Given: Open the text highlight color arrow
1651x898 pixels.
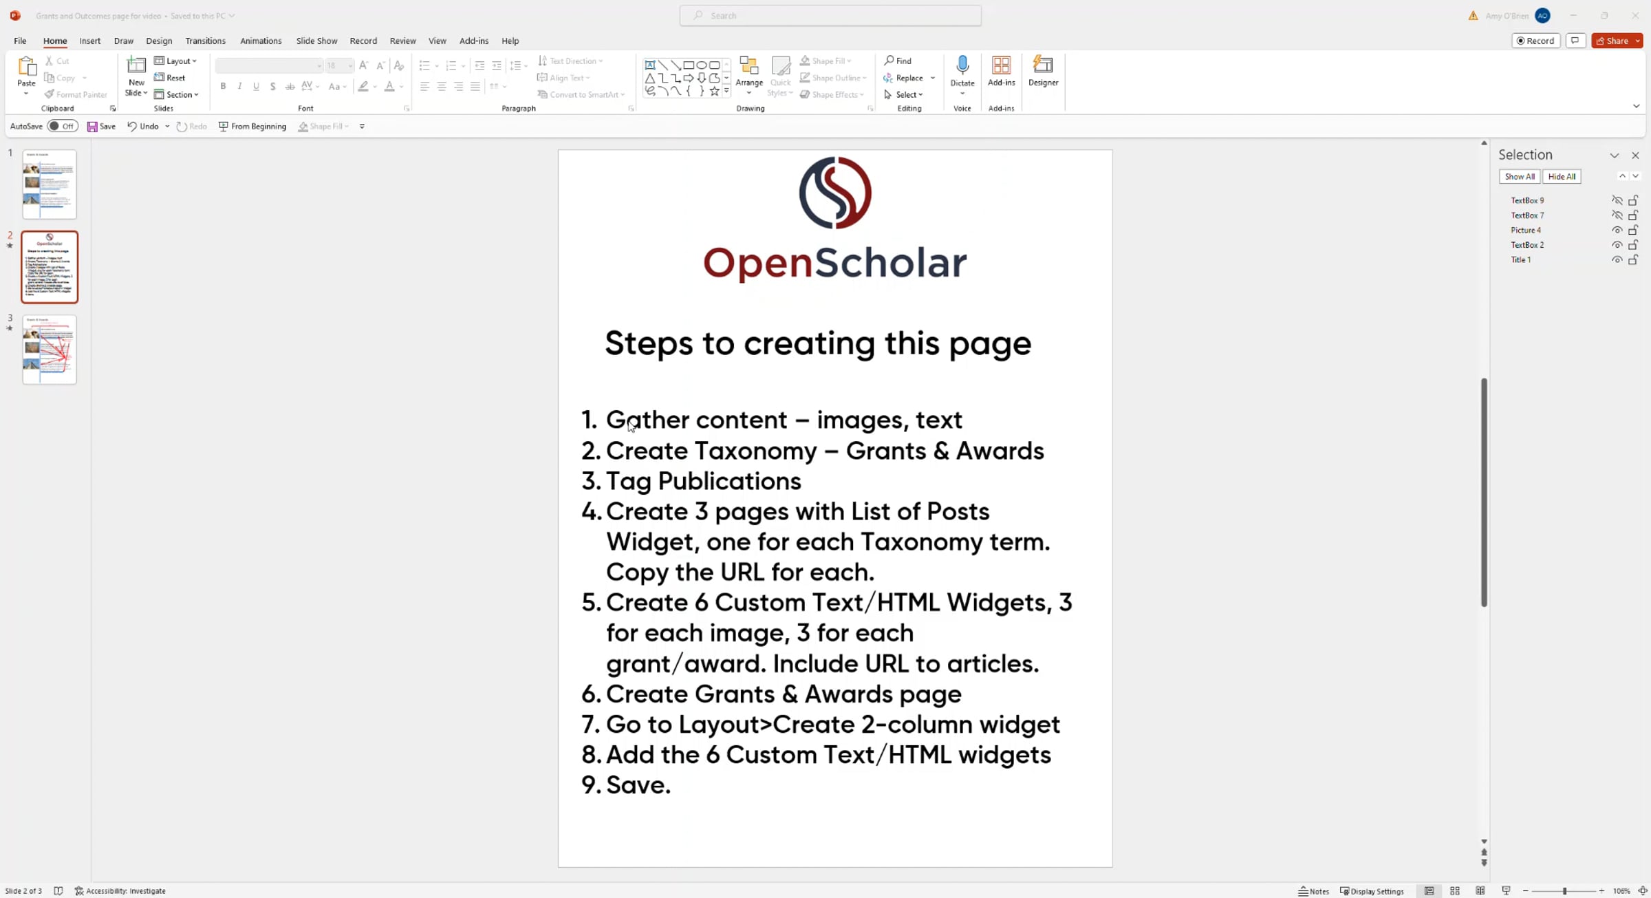Looking at the screenshot, I should coord(375,86).
